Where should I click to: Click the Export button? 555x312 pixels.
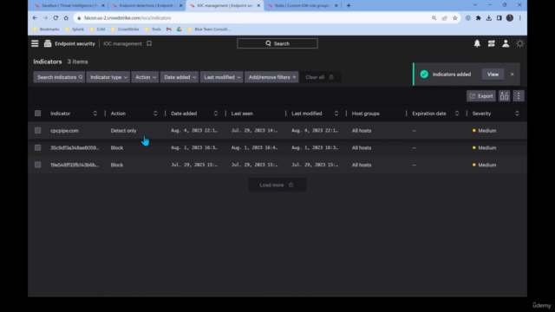[481, 96]
